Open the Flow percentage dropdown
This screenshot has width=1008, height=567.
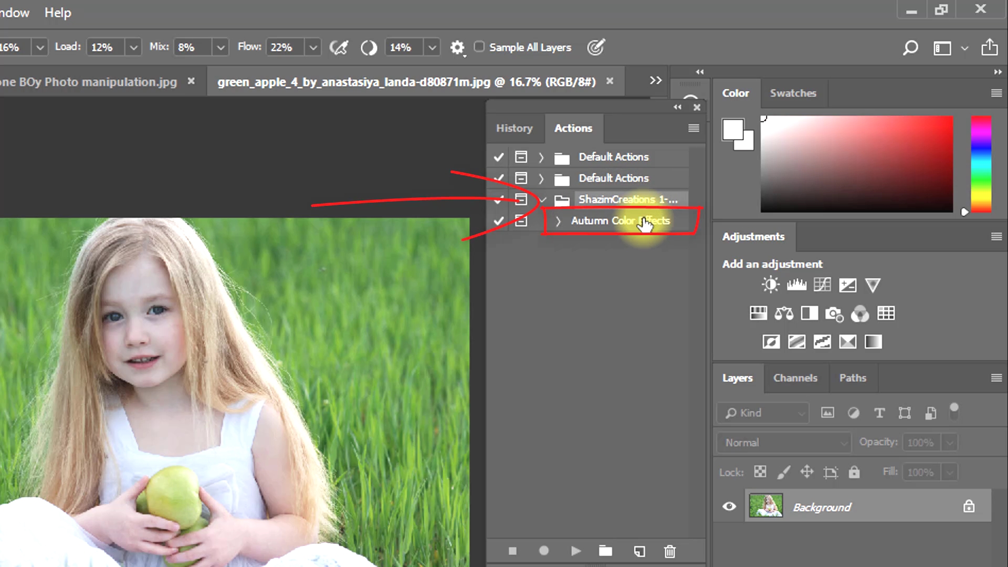313,47
